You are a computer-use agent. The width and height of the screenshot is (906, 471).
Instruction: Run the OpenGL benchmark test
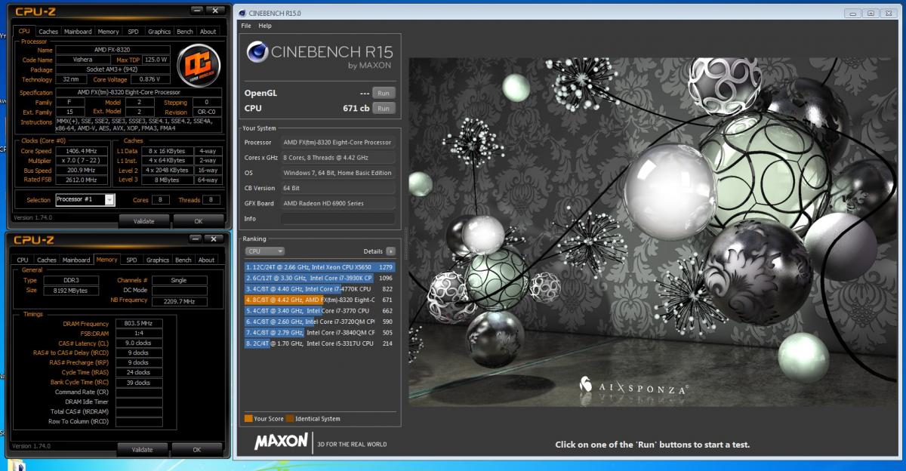(x=384, y=93)
